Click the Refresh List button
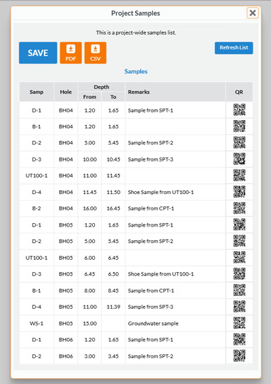 234,47
